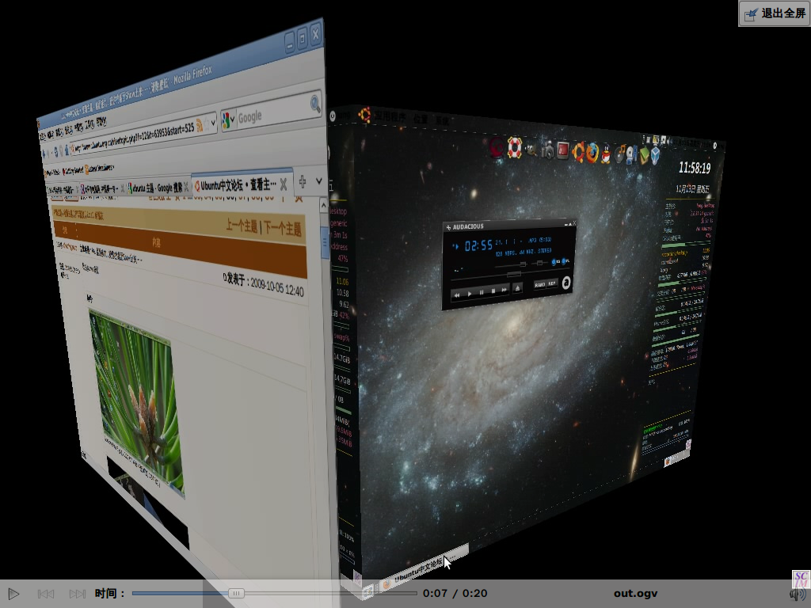Image resolution: width=811 pixels, height=608 pixels.
Task: Toggle the Audacious playlist PL button
Action: [565, 261]
